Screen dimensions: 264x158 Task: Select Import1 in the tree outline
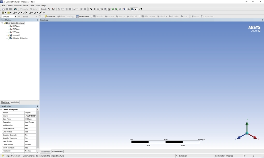click(x=16, y=35)
